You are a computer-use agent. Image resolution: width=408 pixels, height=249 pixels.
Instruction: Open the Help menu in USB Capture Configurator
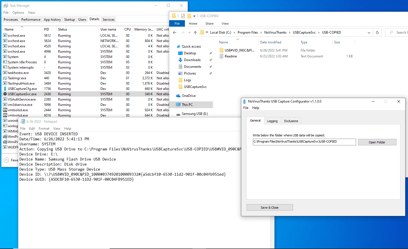256,108
